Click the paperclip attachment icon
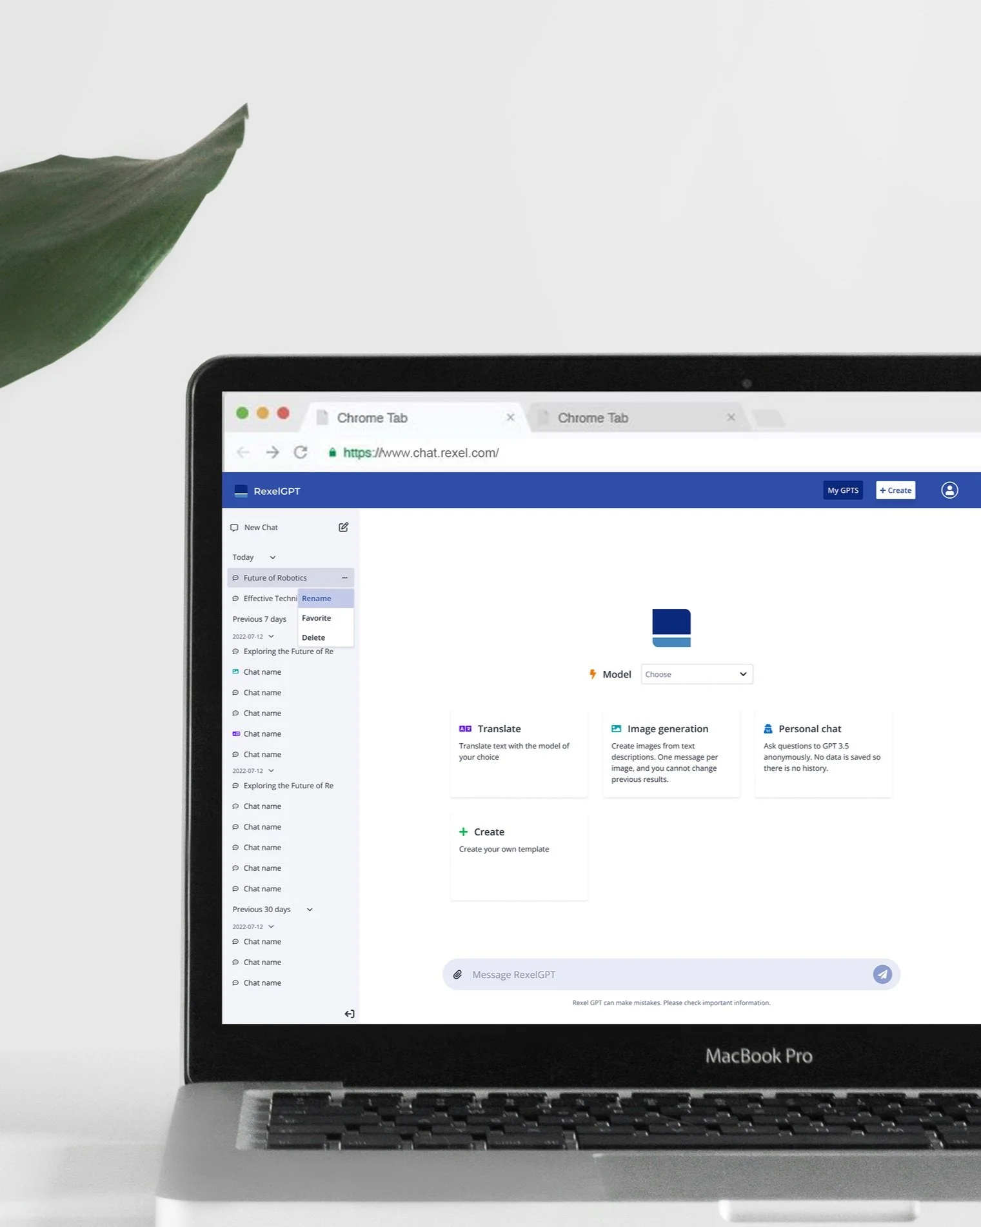Viewport: 981px width, 1227px height. (457, 975)
